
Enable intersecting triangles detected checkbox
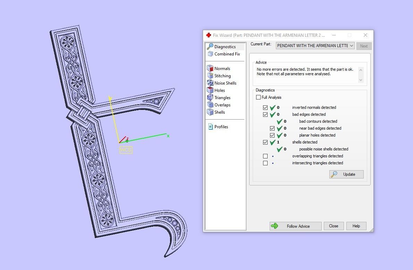(x=265, y=163)
